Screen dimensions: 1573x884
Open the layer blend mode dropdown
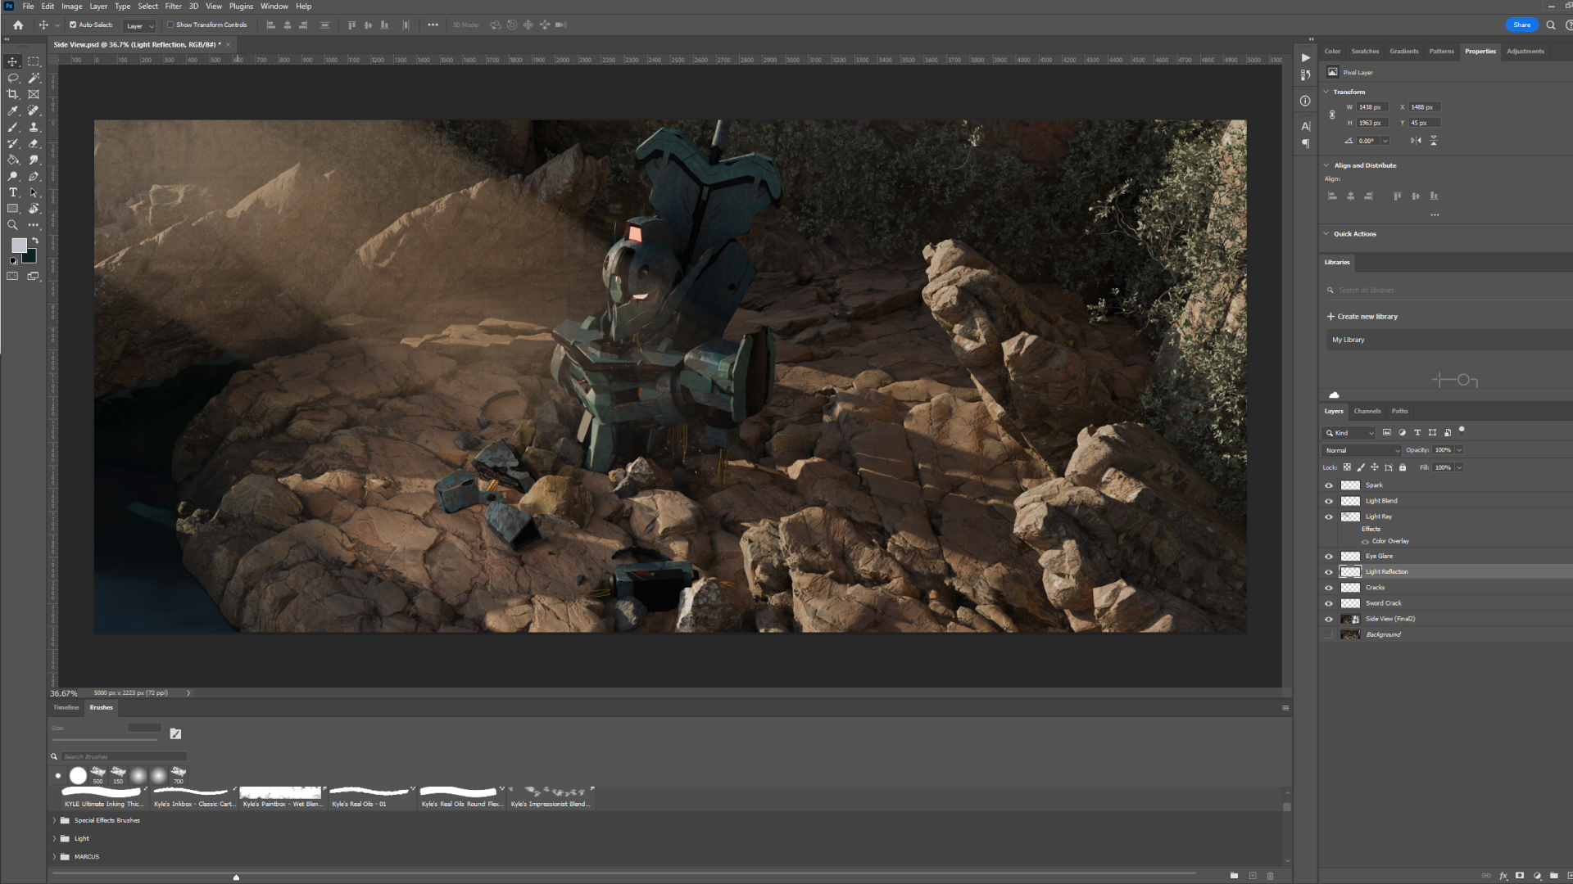point(1362,450)
